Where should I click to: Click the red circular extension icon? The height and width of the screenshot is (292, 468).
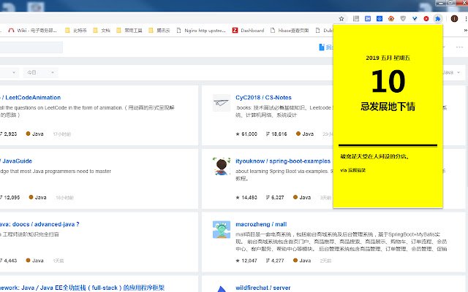point(426,19)
